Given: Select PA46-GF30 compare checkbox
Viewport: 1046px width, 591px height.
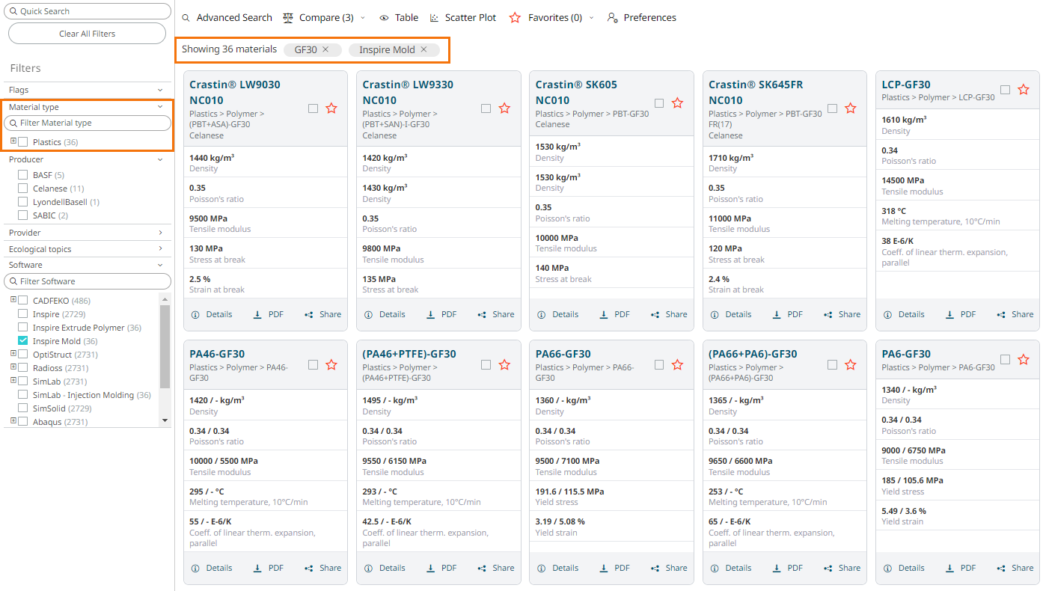Looking at the screenshot, I should pos(313,365).
